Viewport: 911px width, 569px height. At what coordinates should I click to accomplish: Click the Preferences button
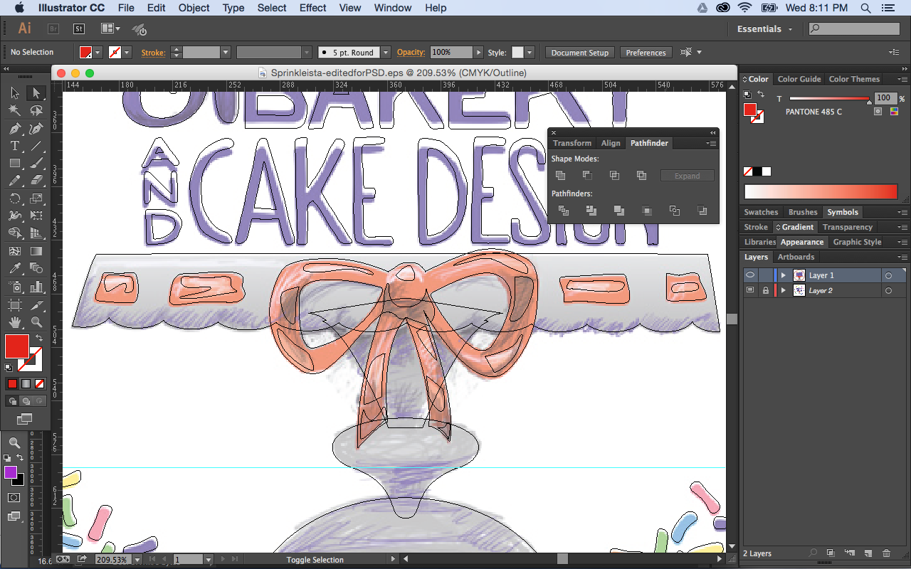[x=646, y=53]
